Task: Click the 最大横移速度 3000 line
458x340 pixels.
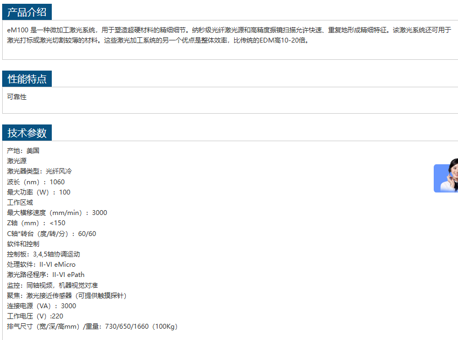Action: (x=57, y=213)
